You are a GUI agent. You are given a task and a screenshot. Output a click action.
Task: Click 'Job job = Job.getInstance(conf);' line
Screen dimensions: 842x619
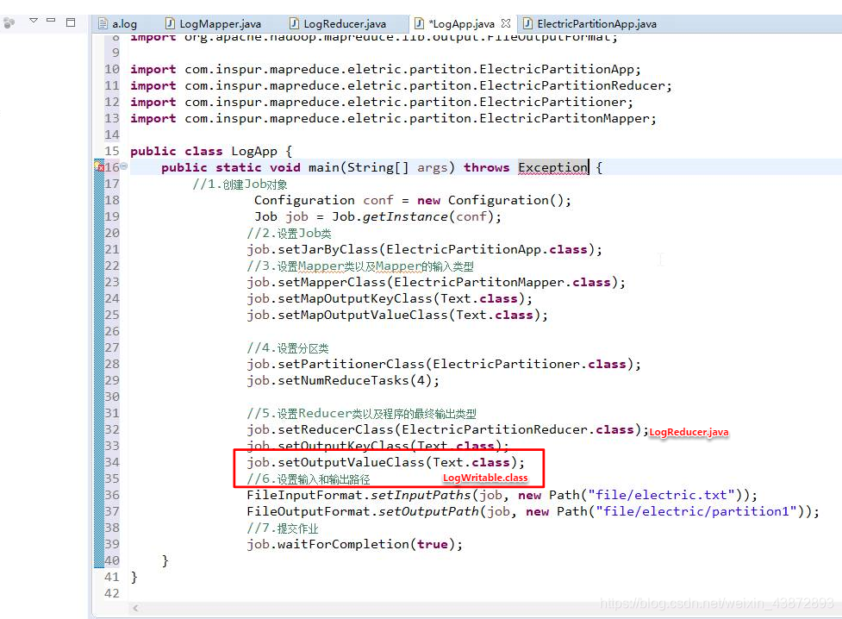tap(378, 216)
